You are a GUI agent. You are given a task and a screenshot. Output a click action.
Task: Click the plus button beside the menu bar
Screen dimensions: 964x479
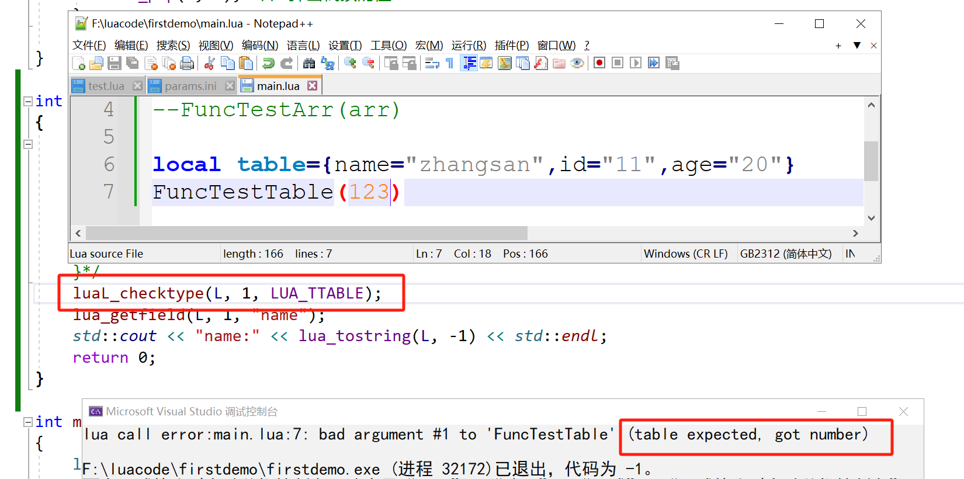point(838,46)
